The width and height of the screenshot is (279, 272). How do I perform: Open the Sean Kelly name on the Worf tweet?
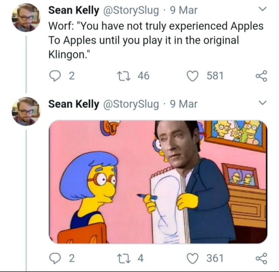tap(73, 10)
